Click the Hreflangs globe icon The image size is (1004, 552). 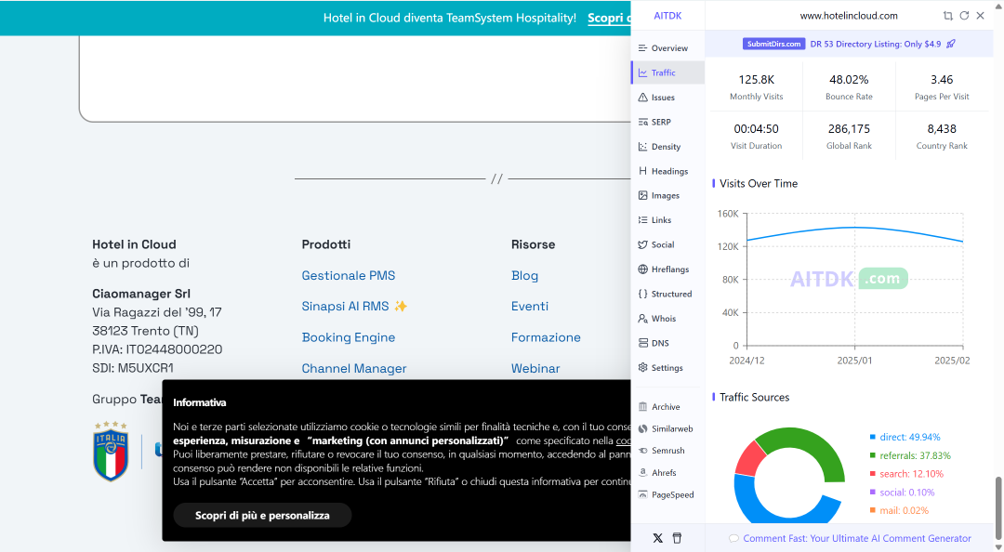point(643,269)
